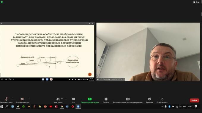Enable Расшифровка в реальном времени captions
This screenshot has height=113, width=202.
click(x=128, y=100)
